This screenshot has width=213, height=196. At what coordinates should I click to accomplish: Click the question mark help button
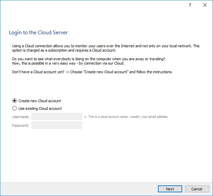(x=190, y=5)
